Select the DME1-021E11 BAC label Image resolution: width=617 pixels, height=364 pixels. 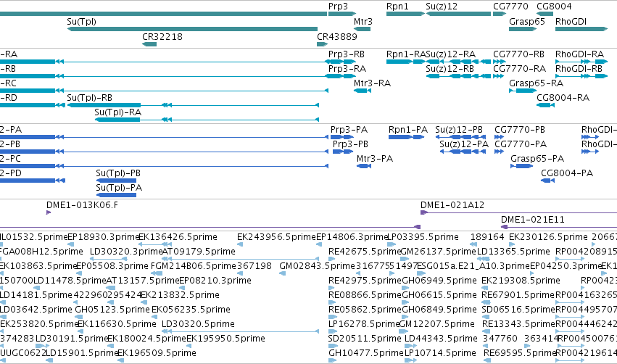point(533,220)
